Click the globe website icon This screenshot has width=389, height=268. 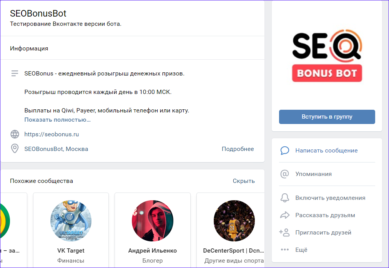pos(15,134)
